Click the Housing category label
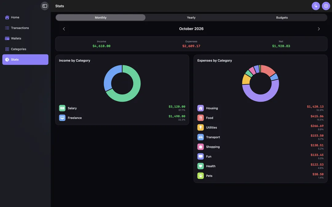This screenshot has width=332, height=207. click(x=212, y=108)
